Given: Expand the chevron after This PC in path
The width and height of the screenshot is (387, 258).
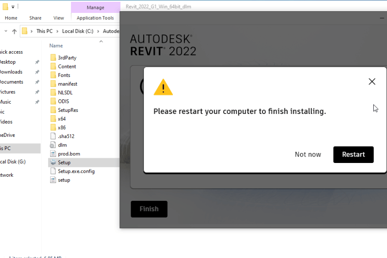Looking at the screenshot, I should 57,31.
